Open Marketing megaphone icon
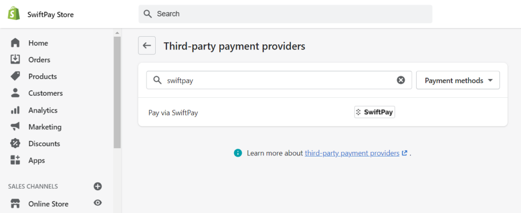 coord(15,127)
